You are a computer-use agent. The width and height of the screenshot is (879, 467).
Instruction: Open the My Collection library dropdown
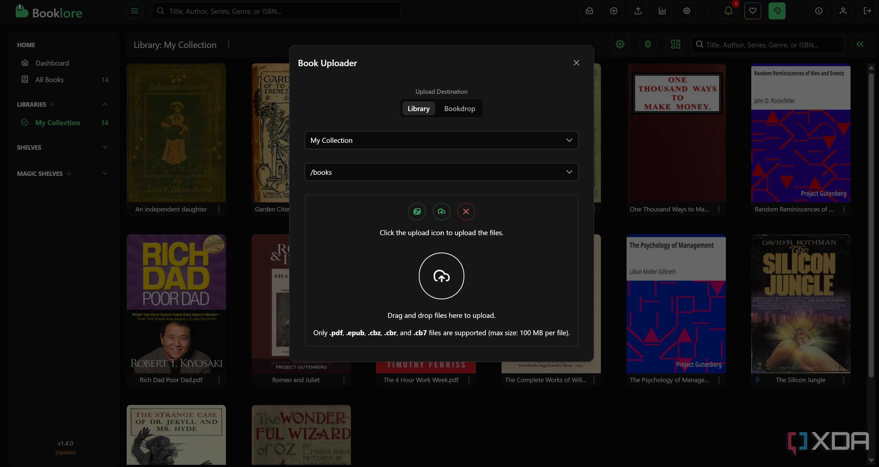[x=441, y=140]
